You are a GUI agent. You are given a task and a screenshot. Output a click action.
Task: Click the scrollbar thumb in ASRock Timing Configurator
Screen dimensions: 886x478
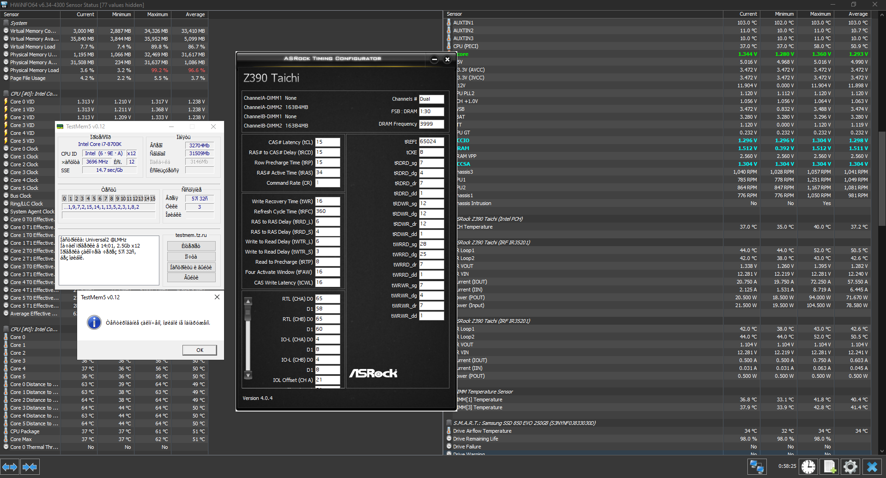point(248,313)
